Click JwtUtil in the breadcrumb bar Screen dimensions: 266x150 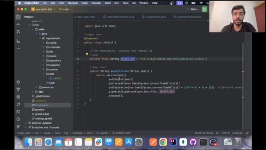coord(102,133)
